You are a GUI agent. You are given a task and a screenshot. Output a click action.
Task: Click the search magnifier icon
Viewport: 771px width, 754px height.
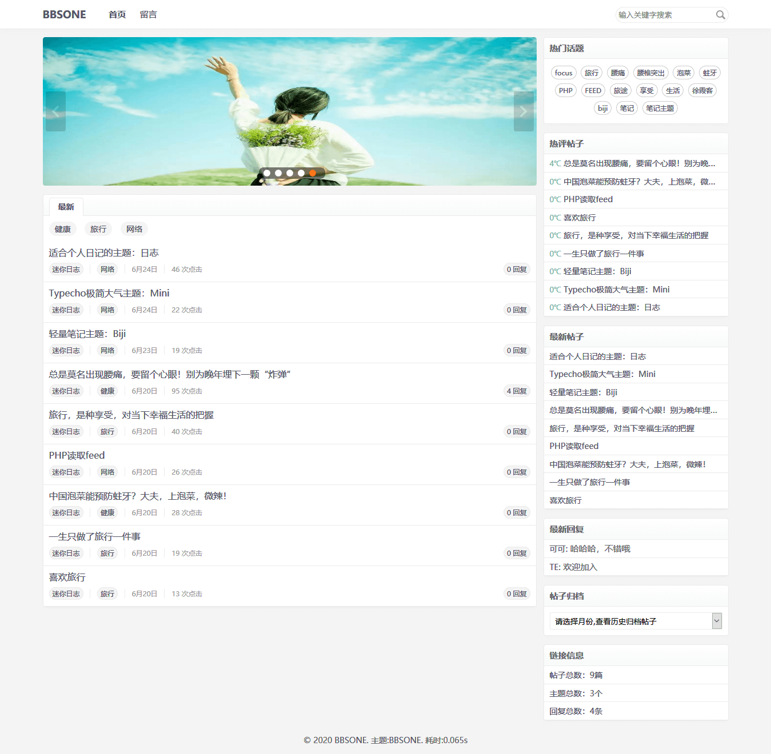pyautogui.click(x=720, y=15)
